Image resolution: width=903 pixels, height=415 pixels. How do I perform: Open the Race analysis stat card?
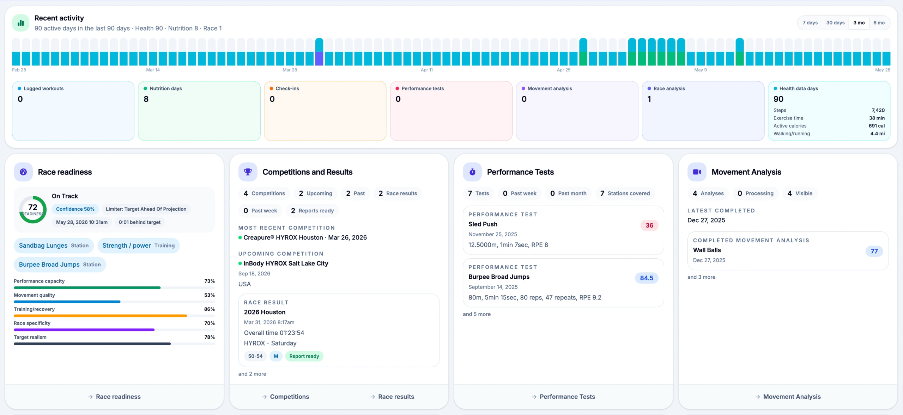point(703,111)
